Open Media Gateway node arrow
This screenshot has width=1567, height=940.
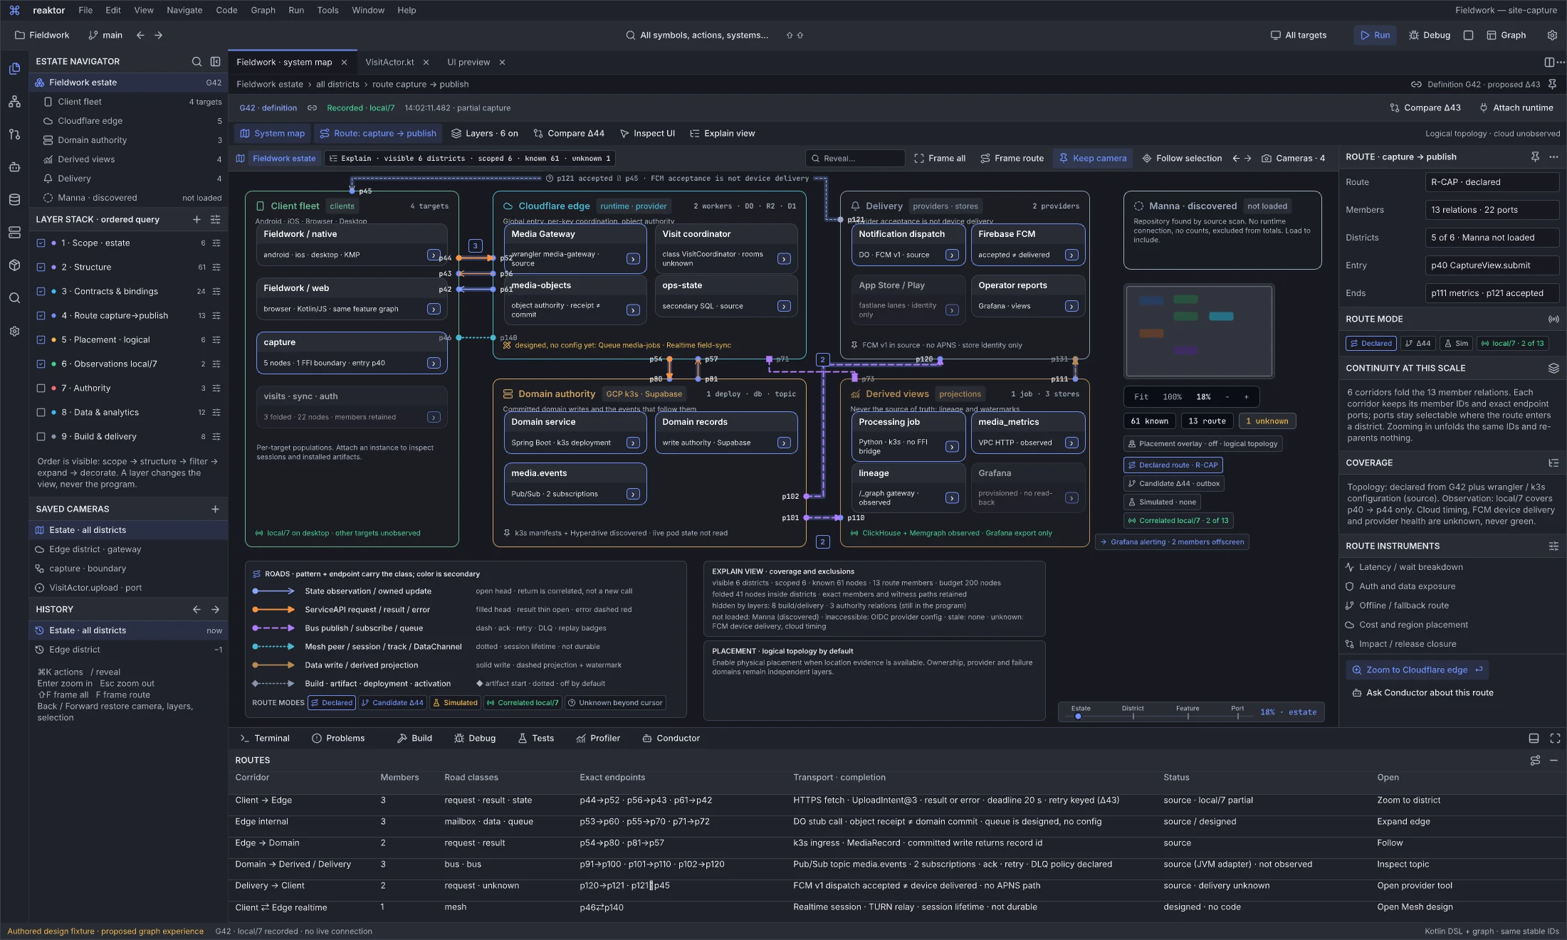(x=633, y=259)
